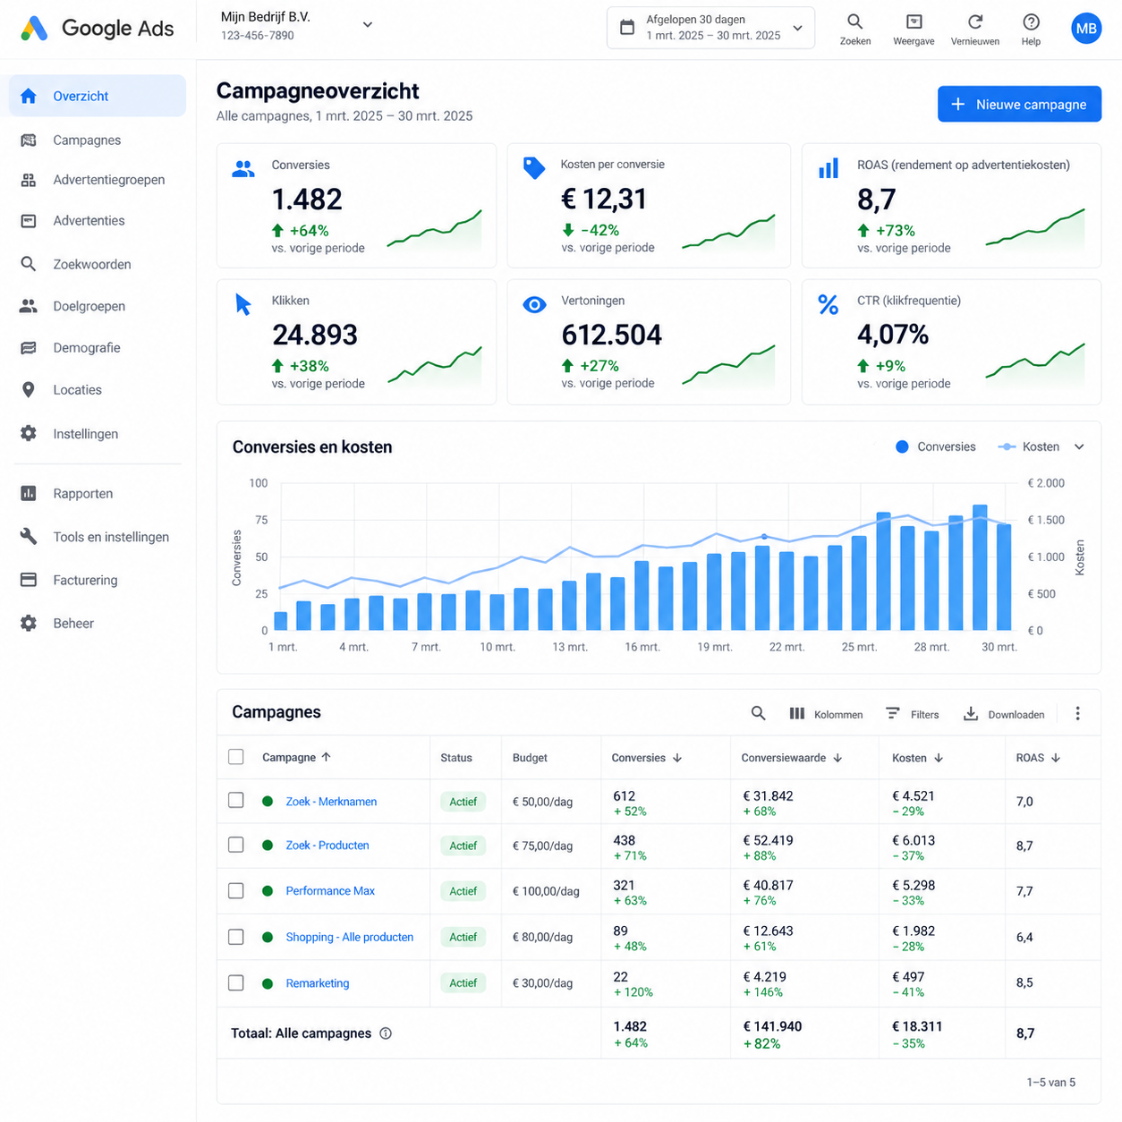Open Shopping - Alle producten campaign link
Screen dimensions: 1122x1122
pos(350,938)
